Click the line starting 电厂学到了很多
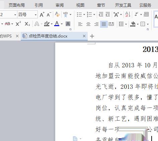Viewport: 158px width, 141px height. tap(127, 97)
